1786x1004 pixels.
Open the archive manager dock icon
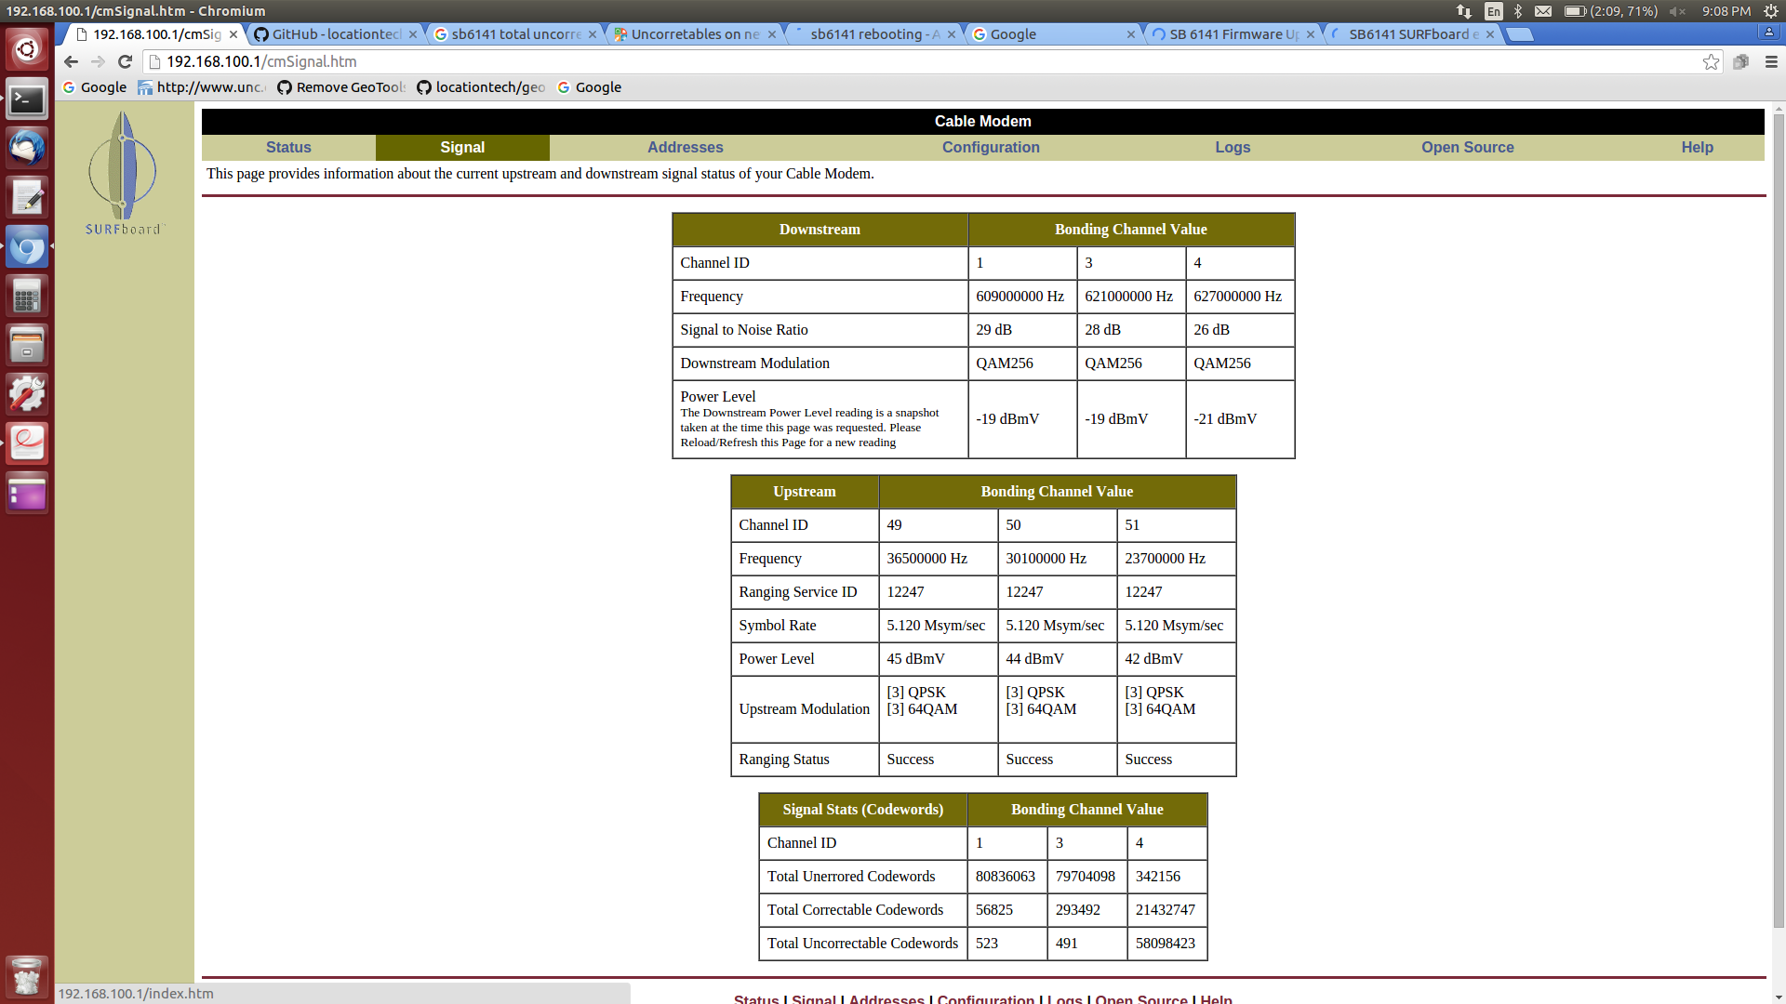click(27, 346)
